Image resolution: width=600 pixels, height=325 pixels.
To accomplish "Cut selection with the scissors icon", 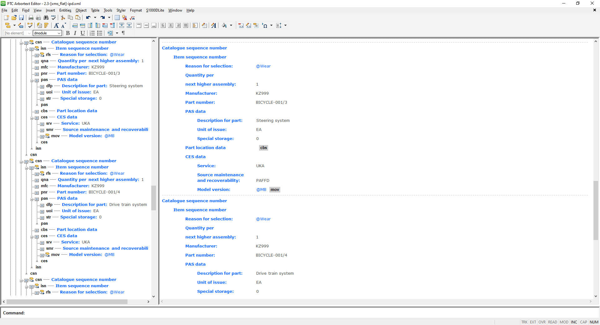I will [x=62, y=18].
